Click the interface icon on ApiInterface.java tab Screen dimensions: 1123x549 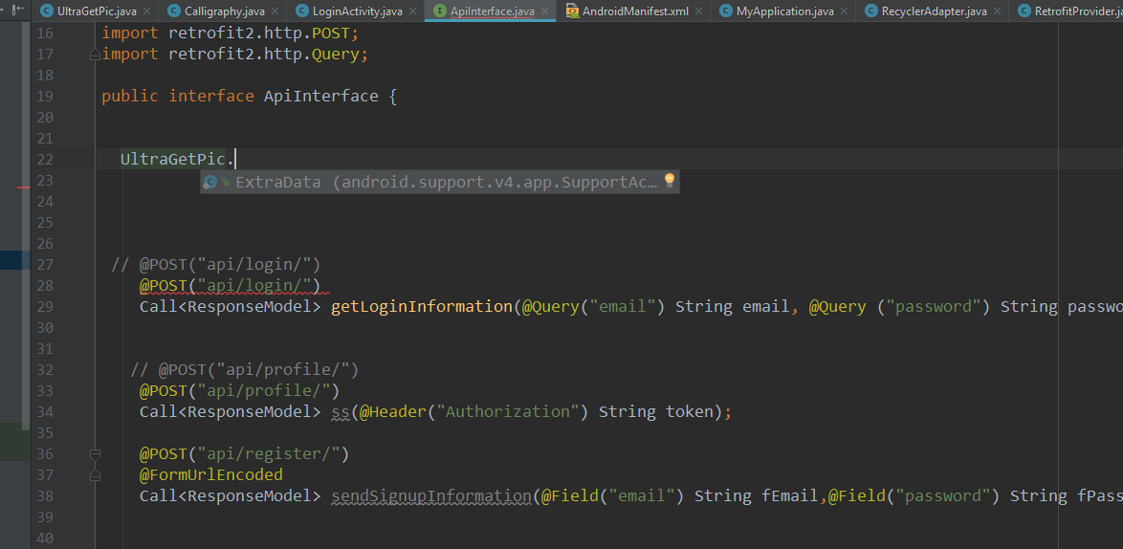(x=439, y=11)
